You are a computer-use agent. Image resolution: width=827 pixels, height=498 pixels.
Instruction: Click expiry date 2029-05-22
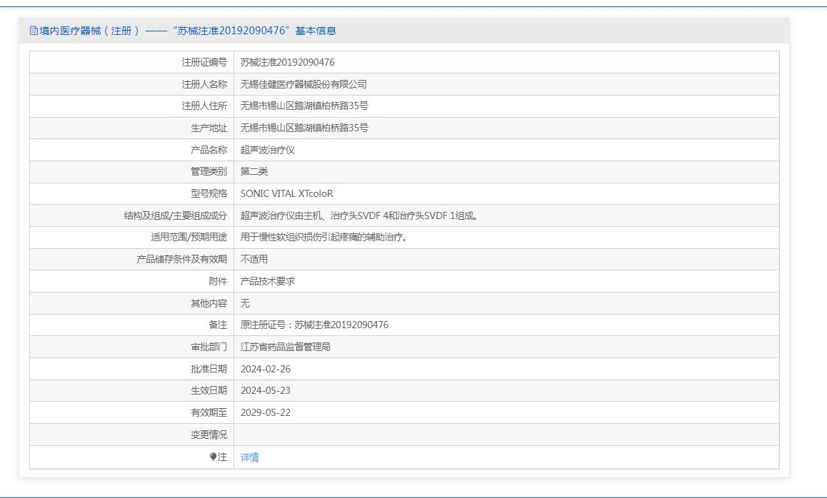click(265, 412)
